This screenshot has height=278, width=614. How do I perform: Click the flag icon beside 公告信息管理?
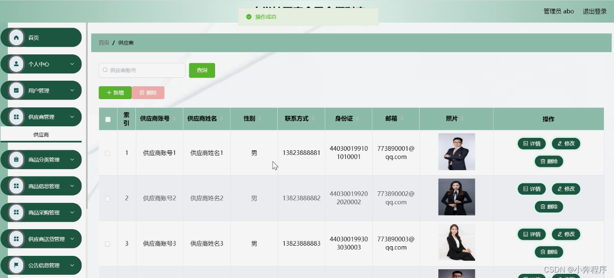17,266
